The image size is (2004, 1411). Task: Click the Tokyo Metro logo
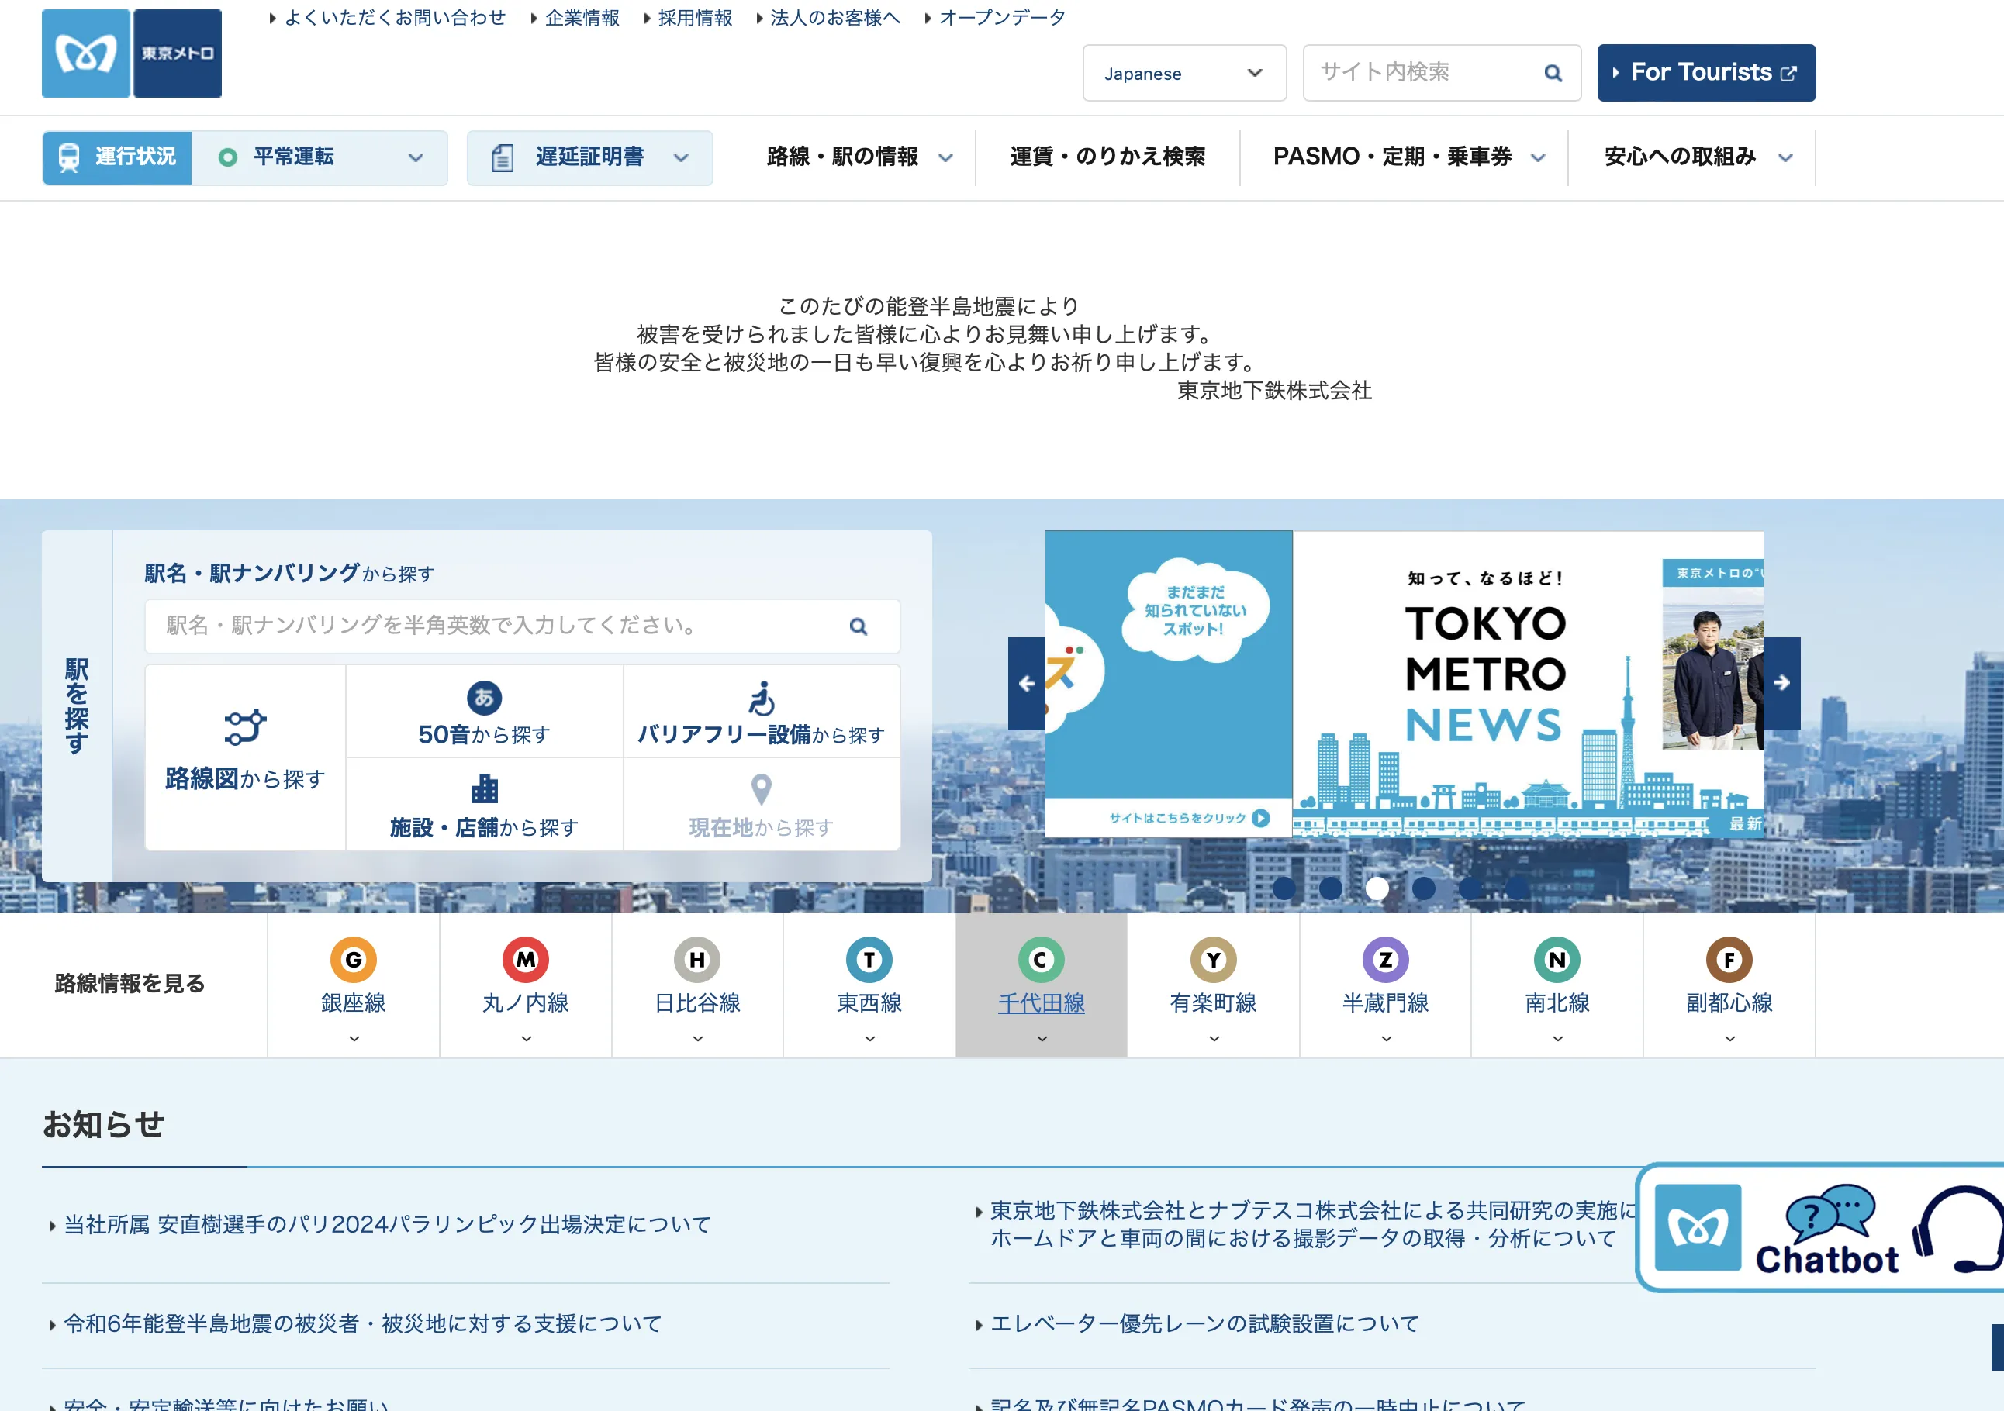132,53
